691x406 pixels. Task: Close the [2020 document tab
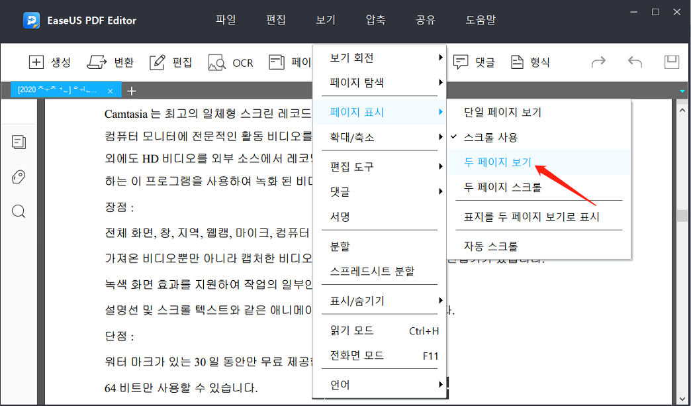pyautogui.click(x=111, y=91)
